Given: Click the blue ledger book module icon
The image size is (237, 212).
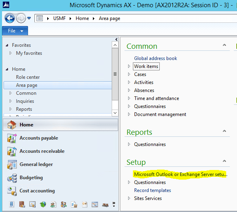Looking at the screenshot, I should tap(12, 204).
